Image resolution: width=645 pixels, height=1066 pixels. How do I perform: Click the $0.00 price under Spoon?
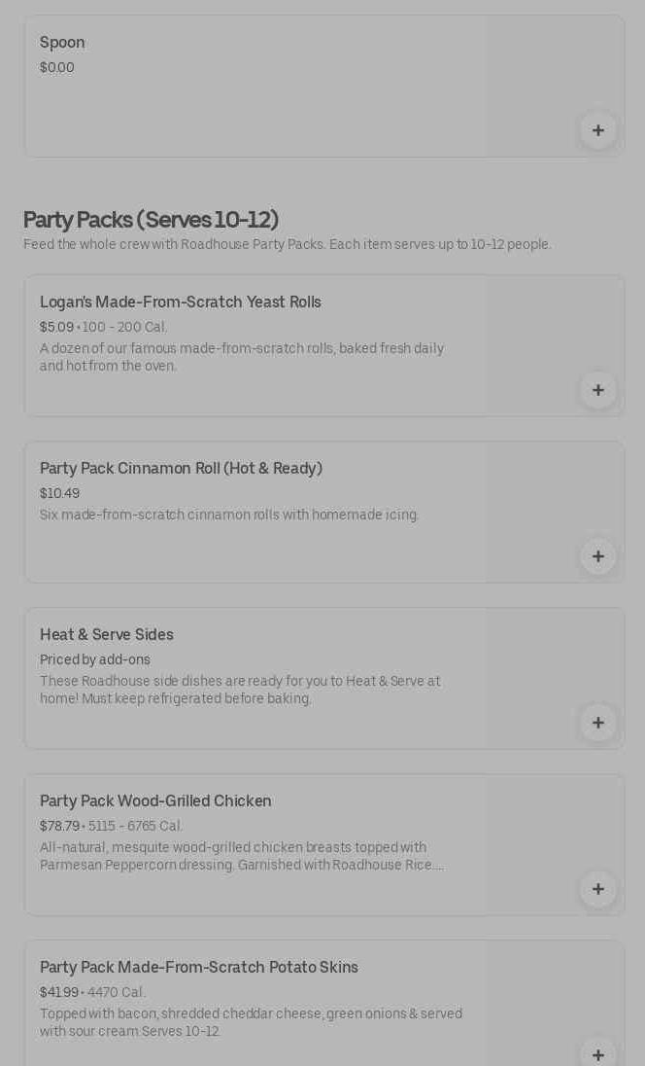click(57, 68)
